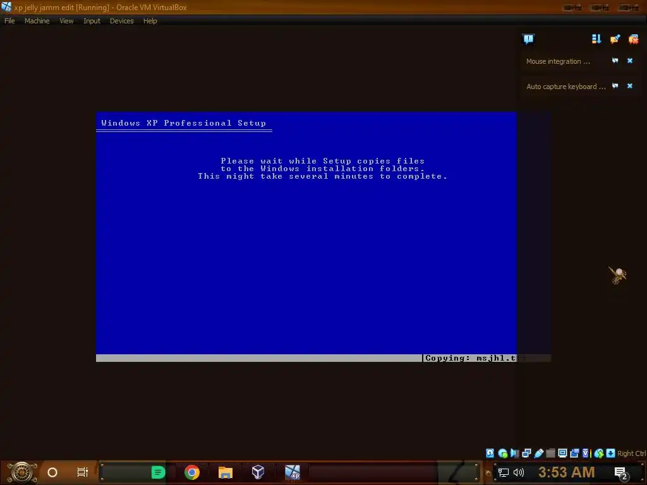Click the virtualization V CPU status icon

point(586,453)
